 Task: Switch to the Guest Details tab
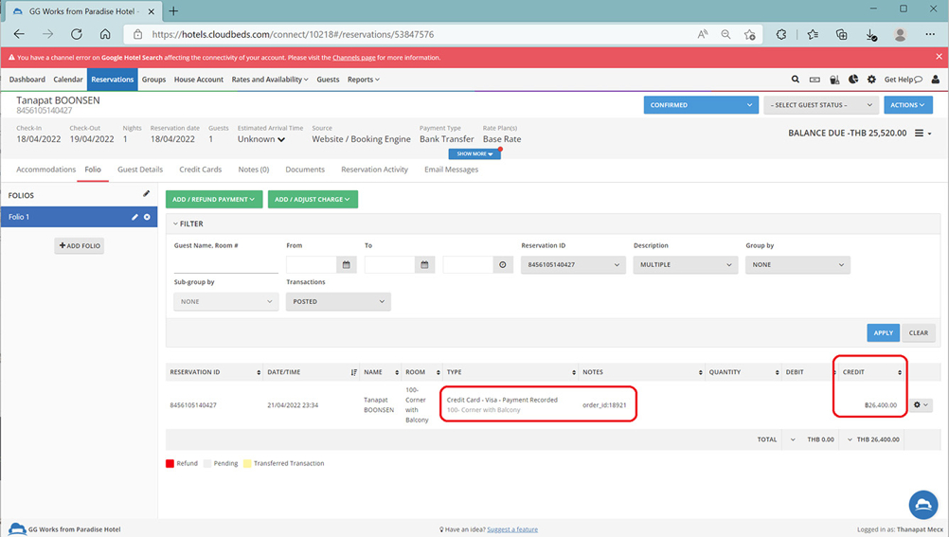140,170
